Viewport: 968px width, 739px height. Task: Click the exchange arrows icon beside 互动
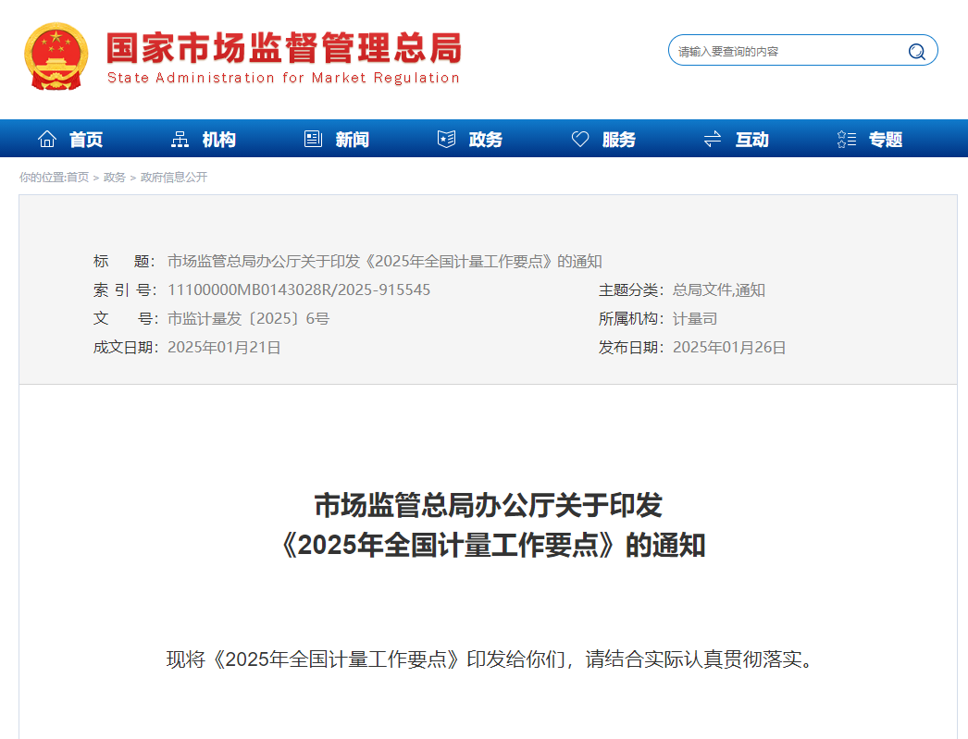point(713,140)
